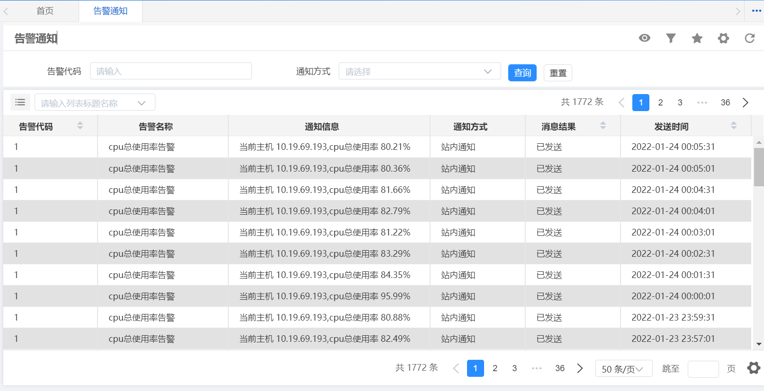Go to next page in top pagination
Viewport: 764px width, 391px height.
click(746, 103)
